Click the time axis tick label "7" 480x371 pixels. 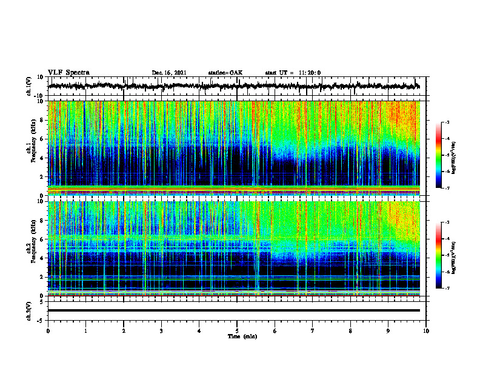[313, 331]
